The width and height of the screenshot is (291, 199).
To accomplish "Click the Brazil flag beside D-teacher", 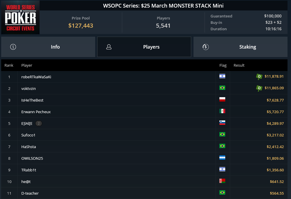I will point(222,193).
